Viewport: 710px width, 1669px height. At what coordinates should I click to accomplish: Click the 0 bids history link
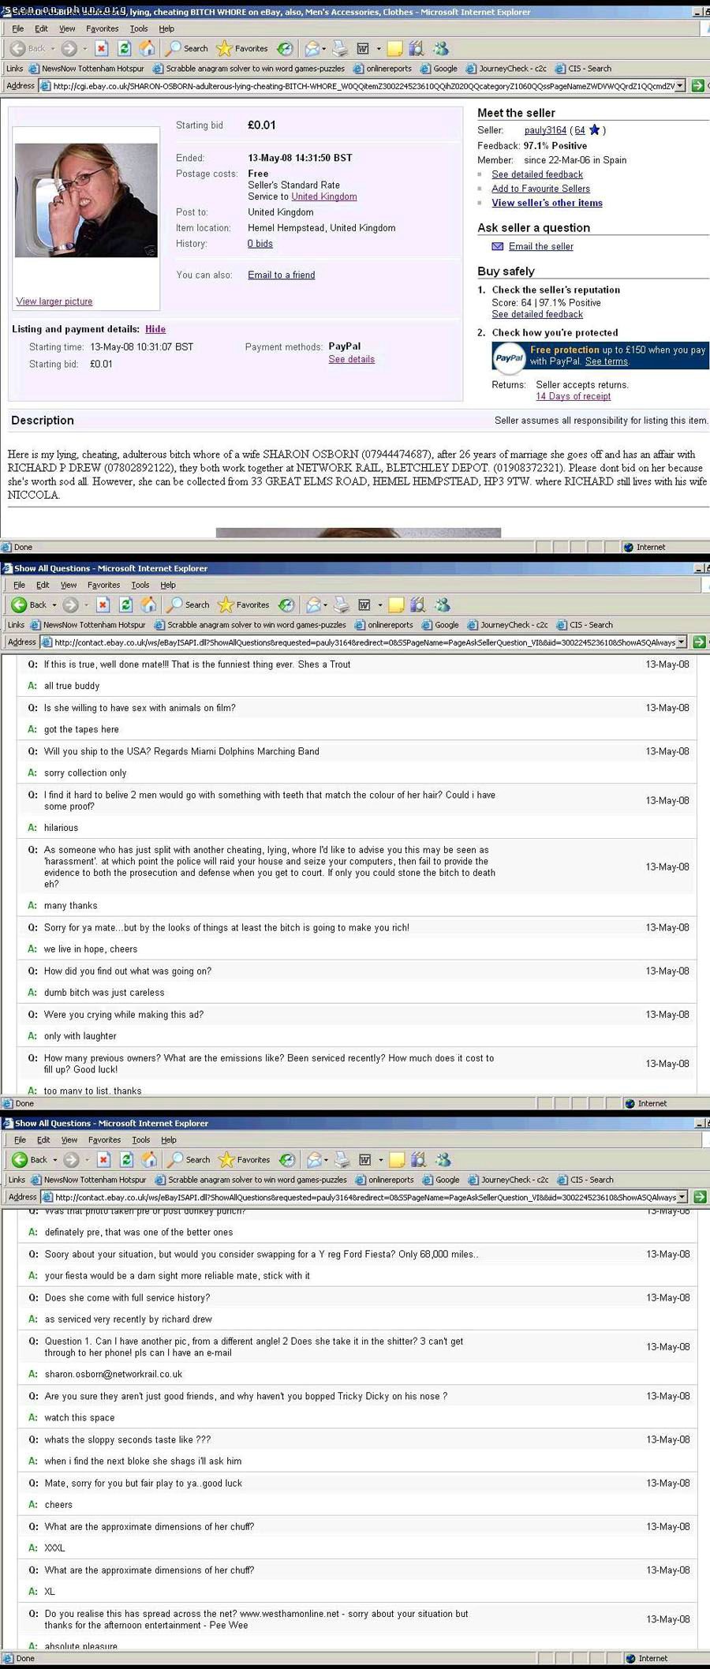pyautogui.click(x=260, y=244)
